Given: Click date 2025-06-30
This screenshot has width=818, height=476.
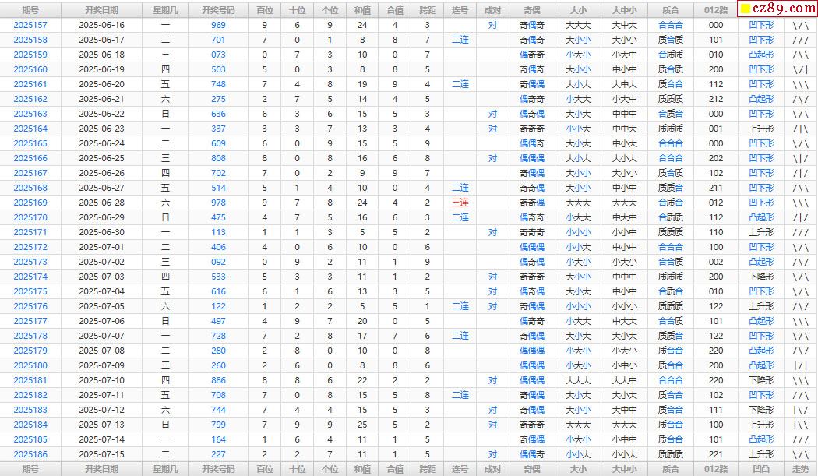Looking at the screenshot, I should pos(101,232).
